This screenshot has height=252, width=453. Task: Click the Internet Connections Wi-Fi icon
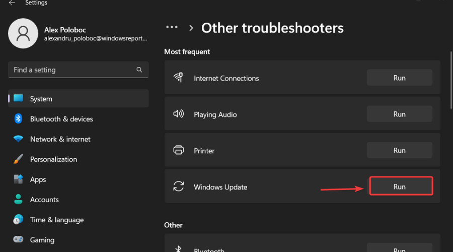(178, 78)
